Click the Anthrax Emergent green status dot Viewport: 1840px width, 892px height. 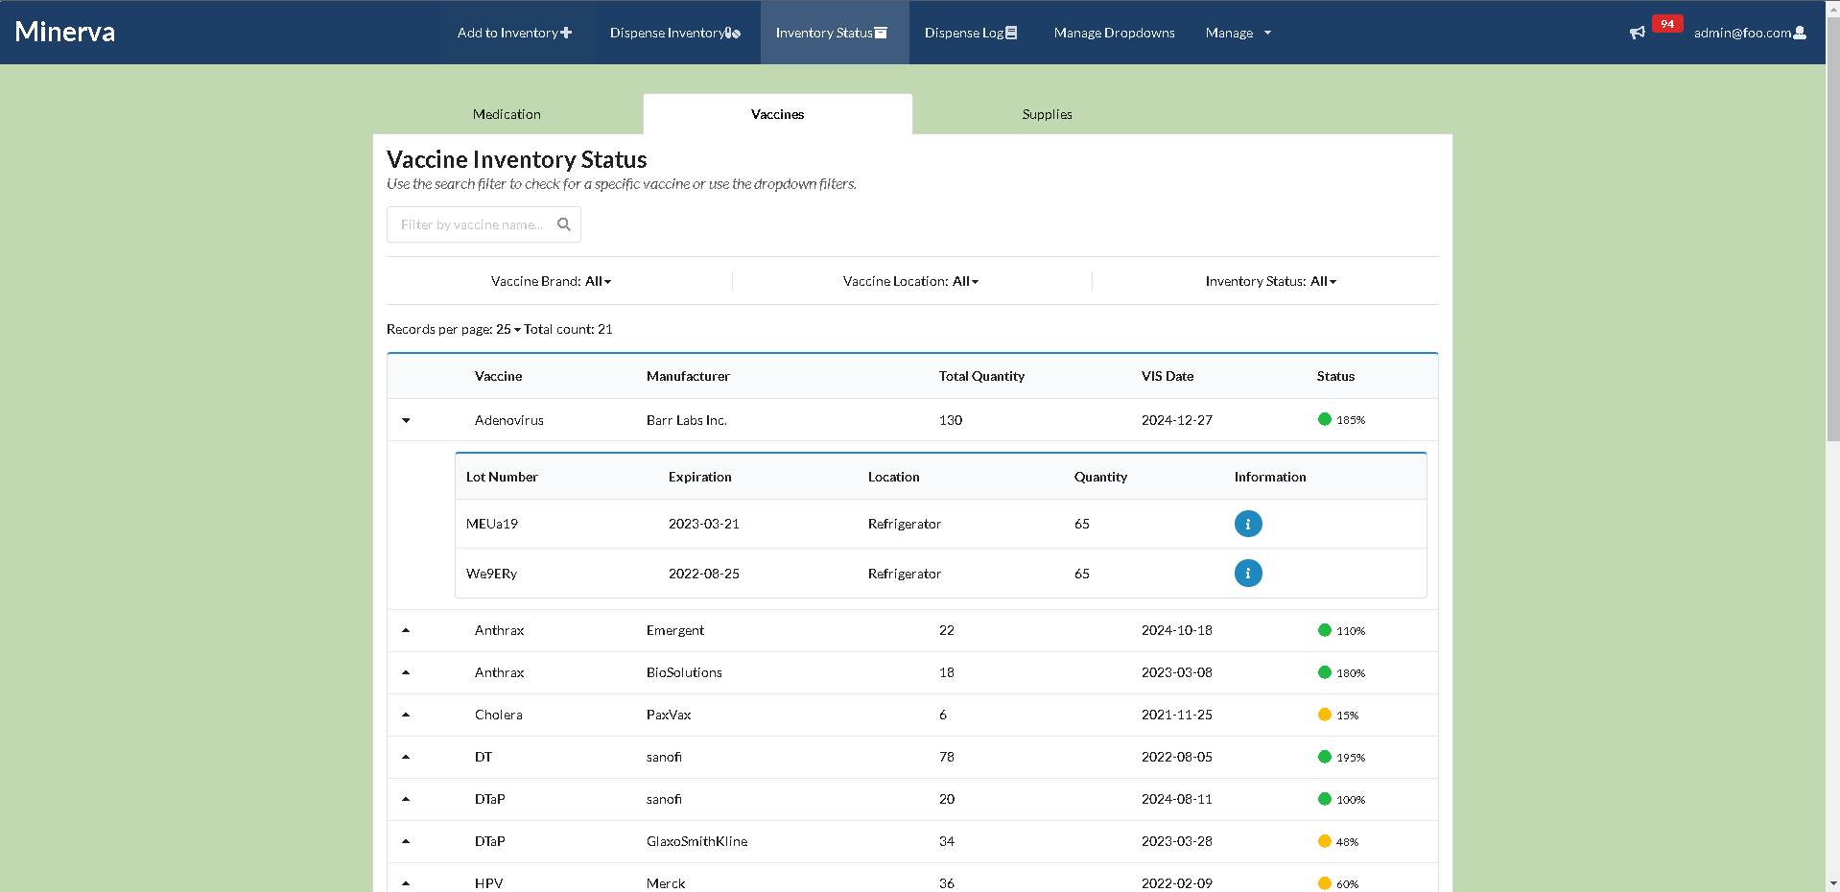pyautogui.click(x=1325, y=630)
